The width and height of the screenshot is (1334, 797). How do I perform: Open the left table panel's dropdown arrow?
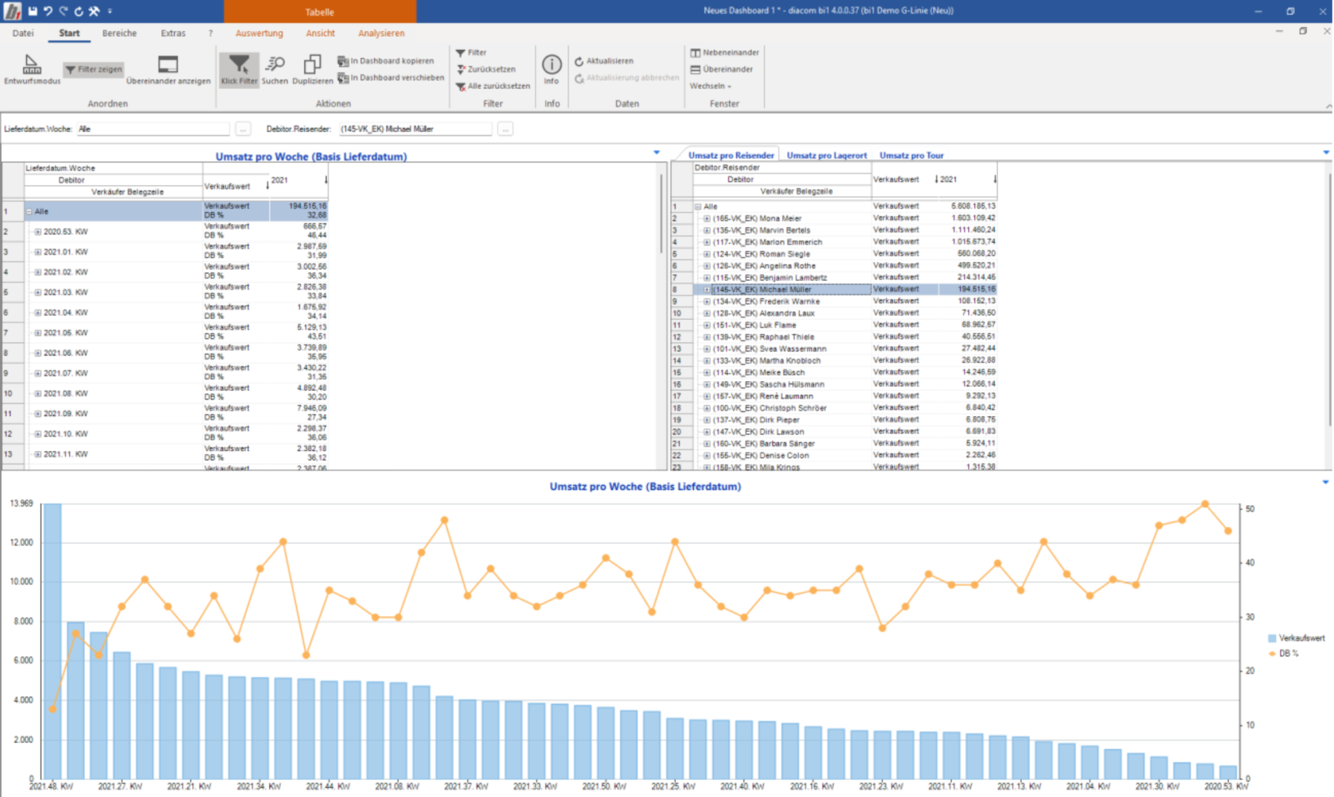657,152
